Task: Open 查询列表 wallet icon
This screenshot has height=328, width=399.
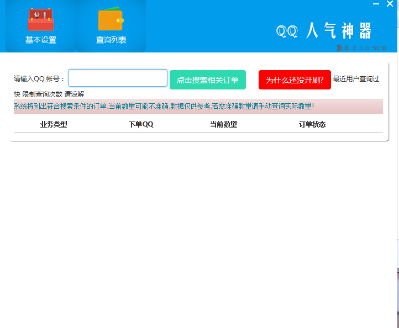Action: pos(111,19)
